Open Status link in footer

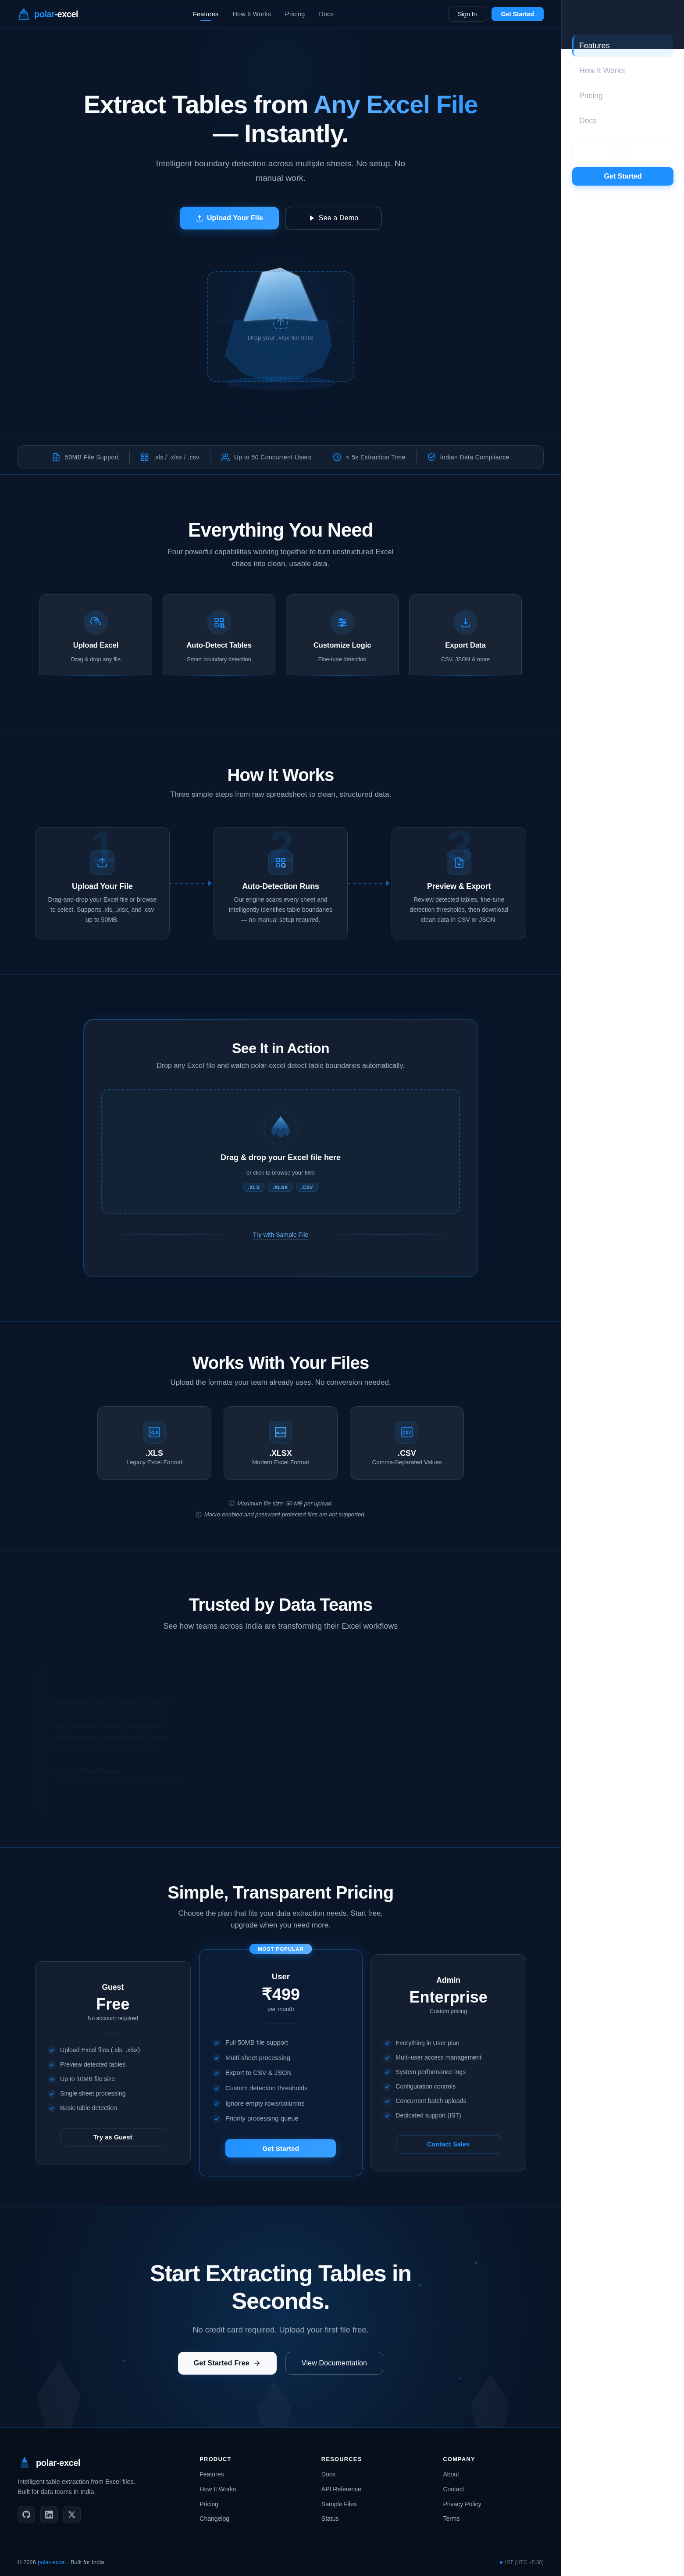pos(330,2518)
